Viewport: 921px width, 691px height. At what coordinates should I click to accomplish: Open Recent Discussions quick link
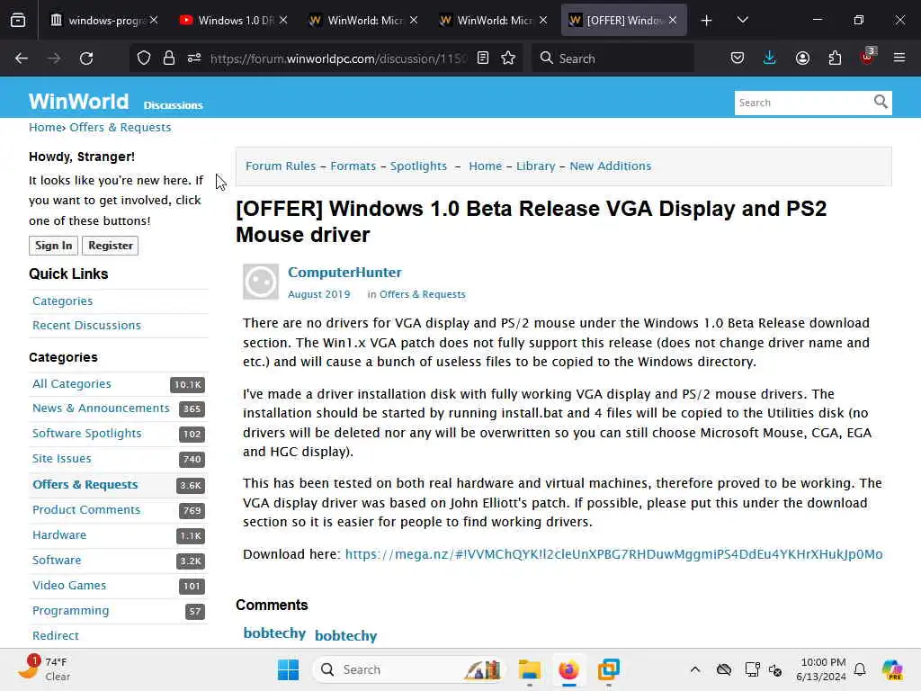(x=86, y=326)
